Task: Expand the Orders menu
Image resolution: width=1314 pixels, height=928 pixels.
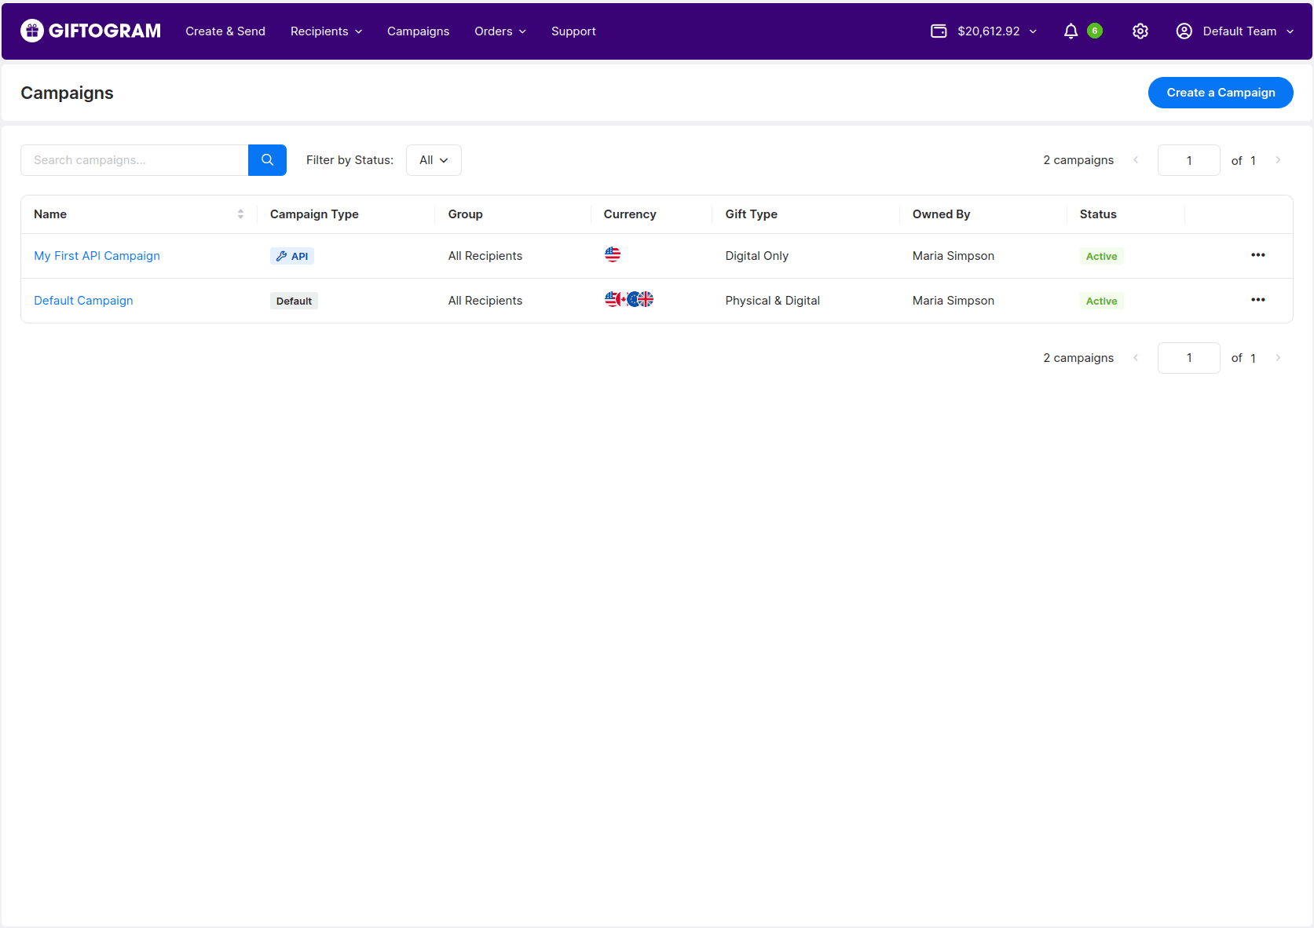Action: click(500, 31)
